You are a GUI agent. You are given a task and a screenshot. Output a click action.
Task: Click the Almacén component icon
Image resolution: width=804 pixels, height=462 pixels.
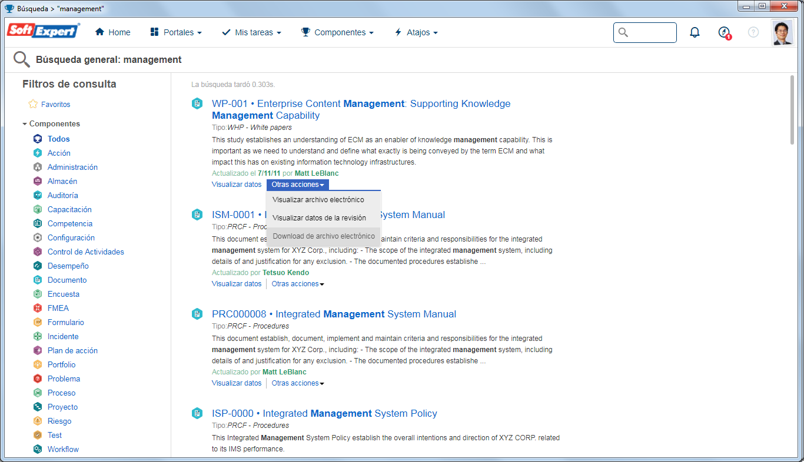pyautogui.click(x=38, y=181)
